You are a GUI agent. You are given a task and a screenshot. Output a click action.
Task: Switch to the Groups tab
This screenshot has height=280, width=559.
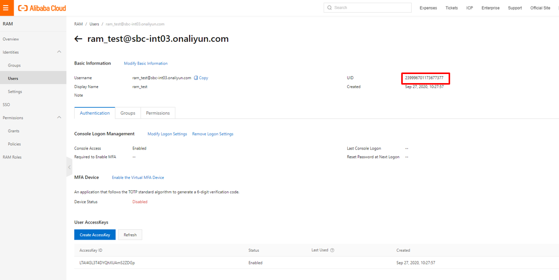[x=128, y=113]
